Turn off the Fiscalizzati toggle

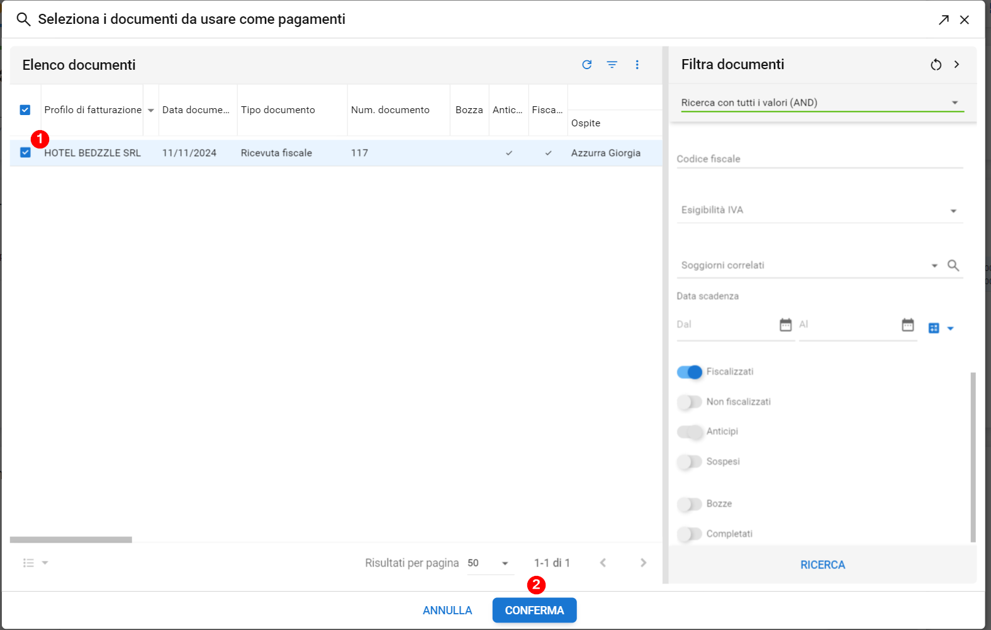tap(690, 372)
